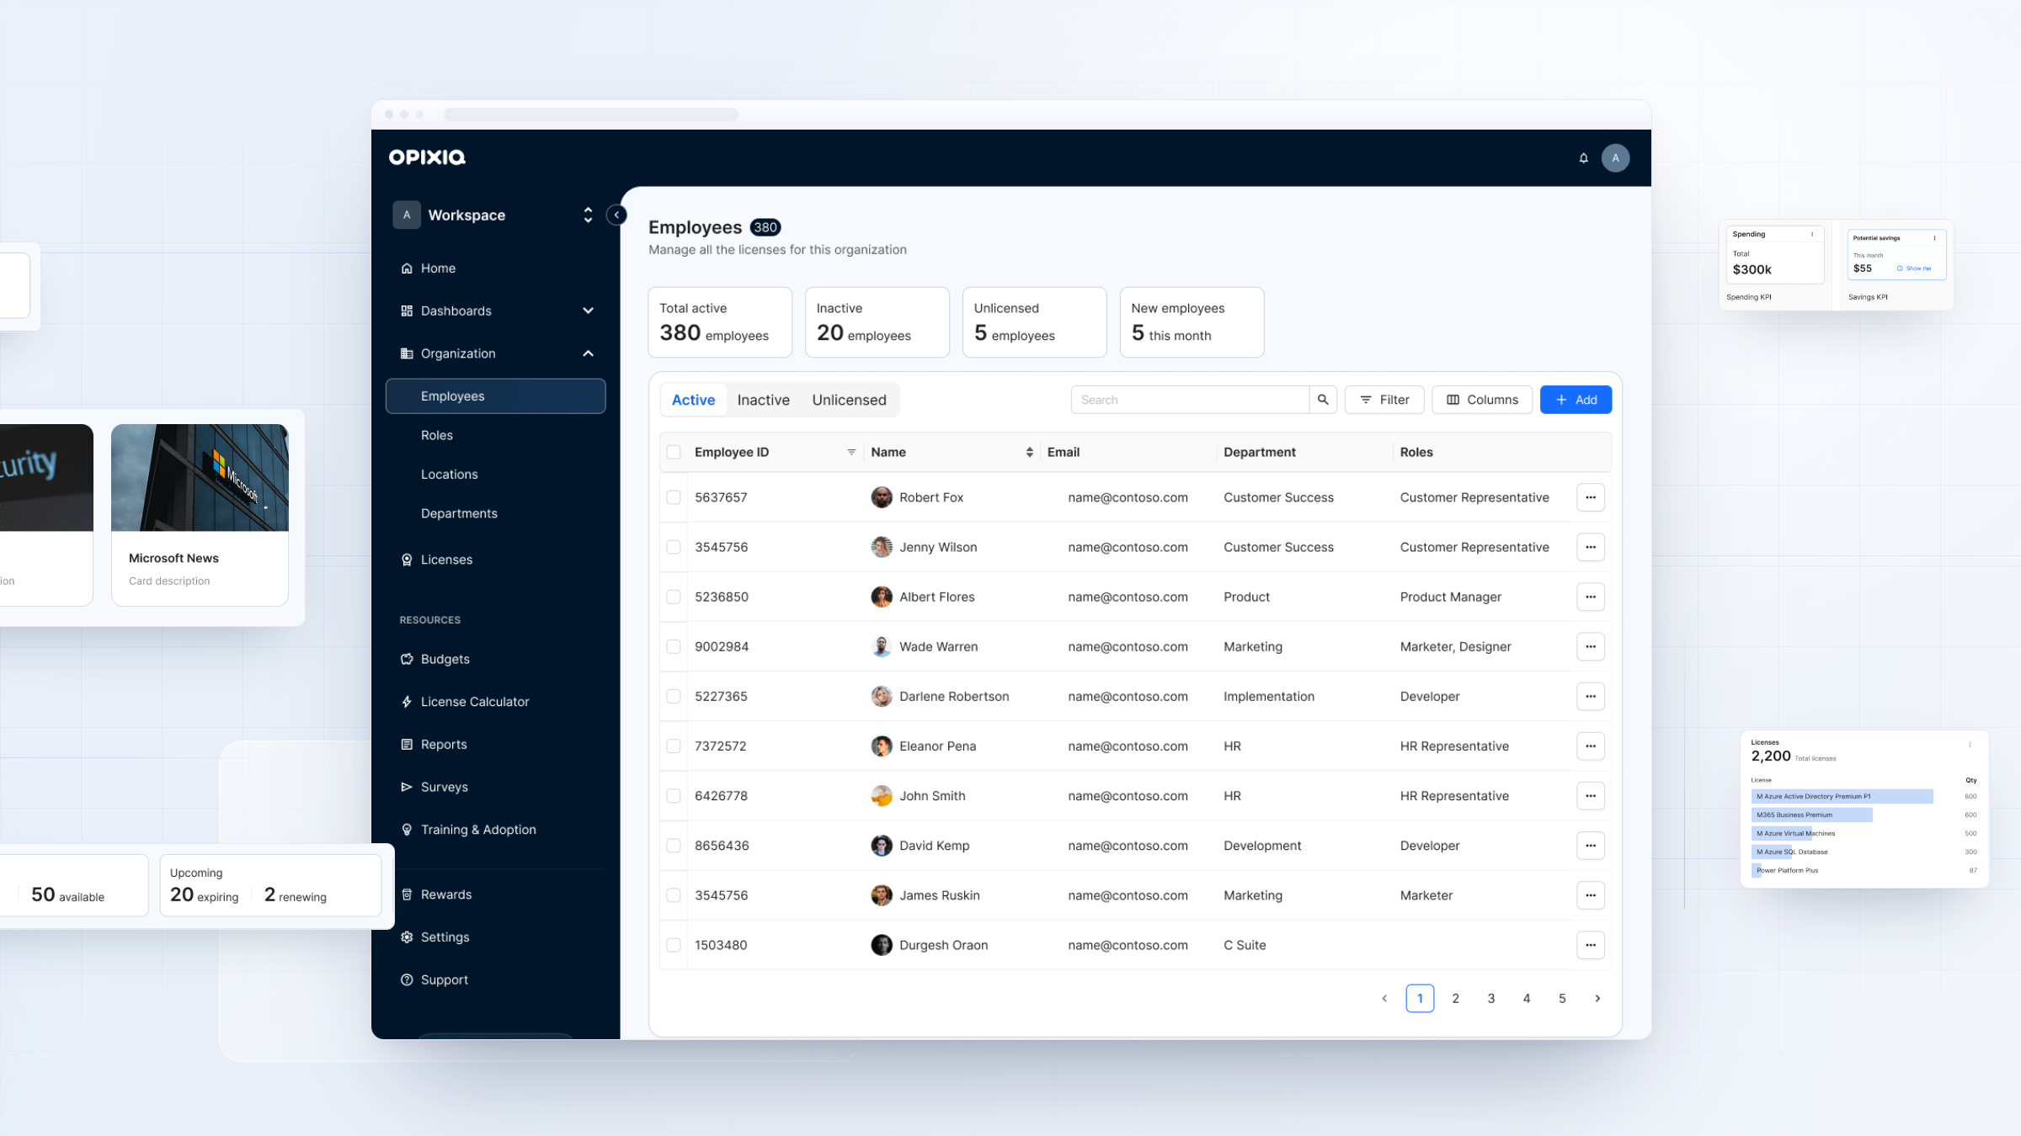Select the checkbox for James Ruskin
2021x1136 pixels.
(x=674, y=895)
